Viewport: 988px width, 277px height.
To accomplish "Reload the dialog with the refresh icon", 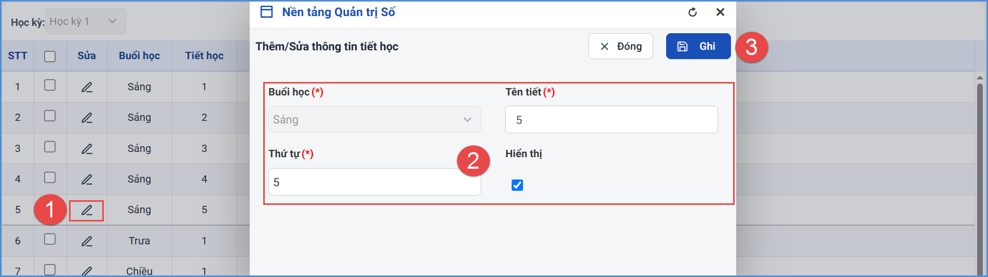I will click(693, 12).
